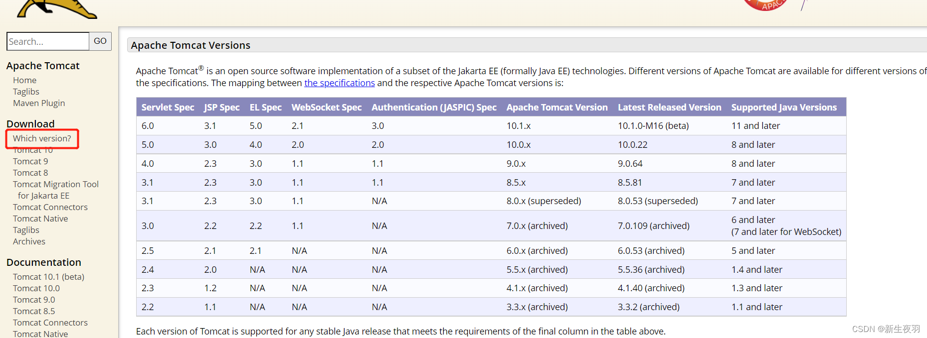
Task: Click the 'EL Spec' column header
Action: tap(266, 108)
